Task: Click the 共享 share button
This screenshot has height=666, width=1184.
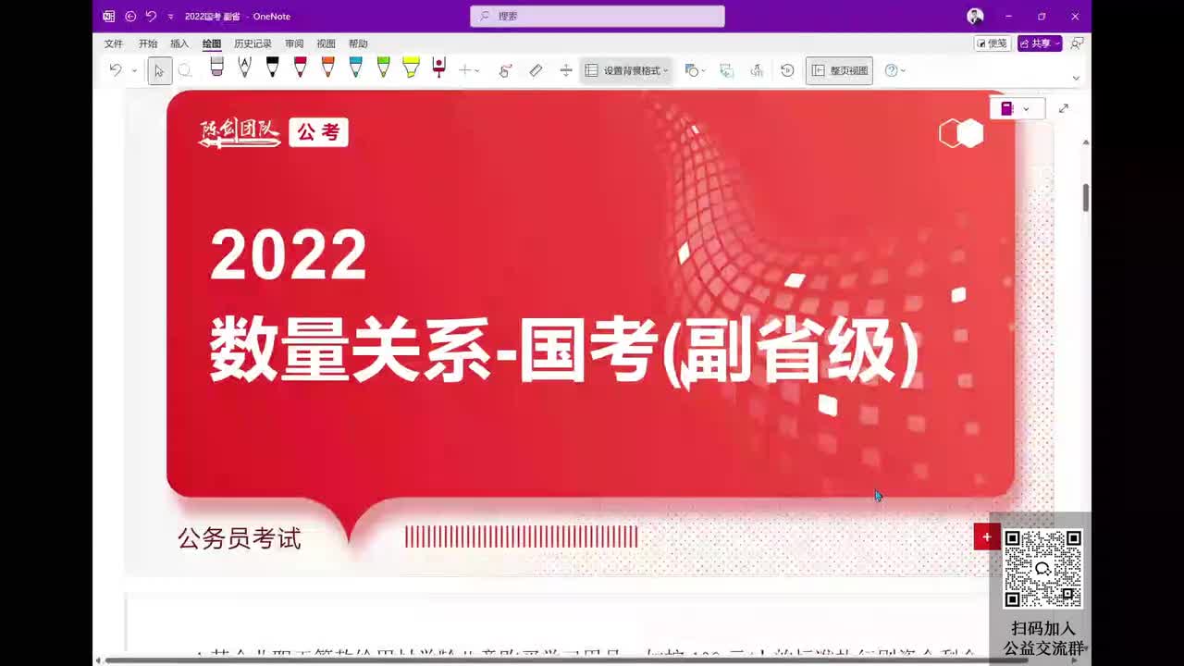Action: pos(1039,43)
